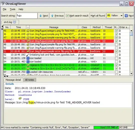Click the level icon in row 56
135x130 pixels.
pos(28,69)
